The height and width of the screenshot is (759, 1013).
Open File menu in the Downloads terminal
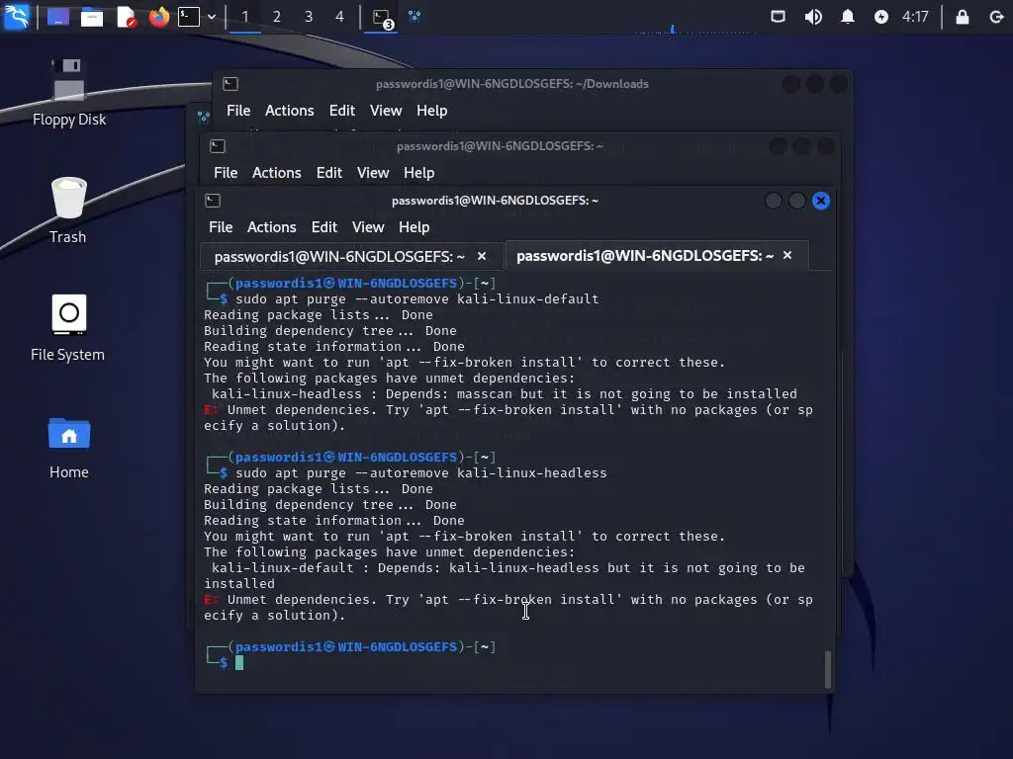[238, 111]
